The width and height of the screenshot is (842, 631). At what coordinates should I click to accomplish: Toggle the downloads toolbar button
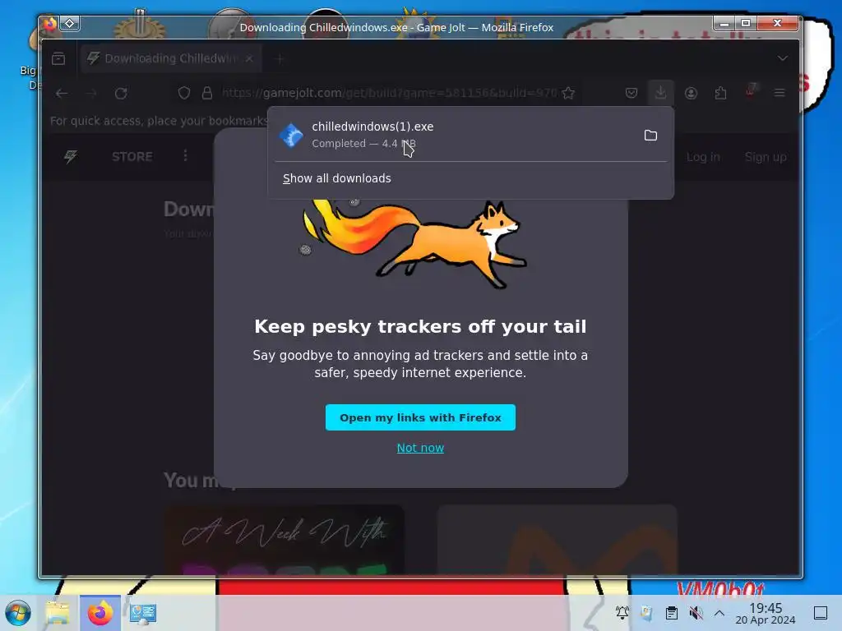tap(660, 93)
